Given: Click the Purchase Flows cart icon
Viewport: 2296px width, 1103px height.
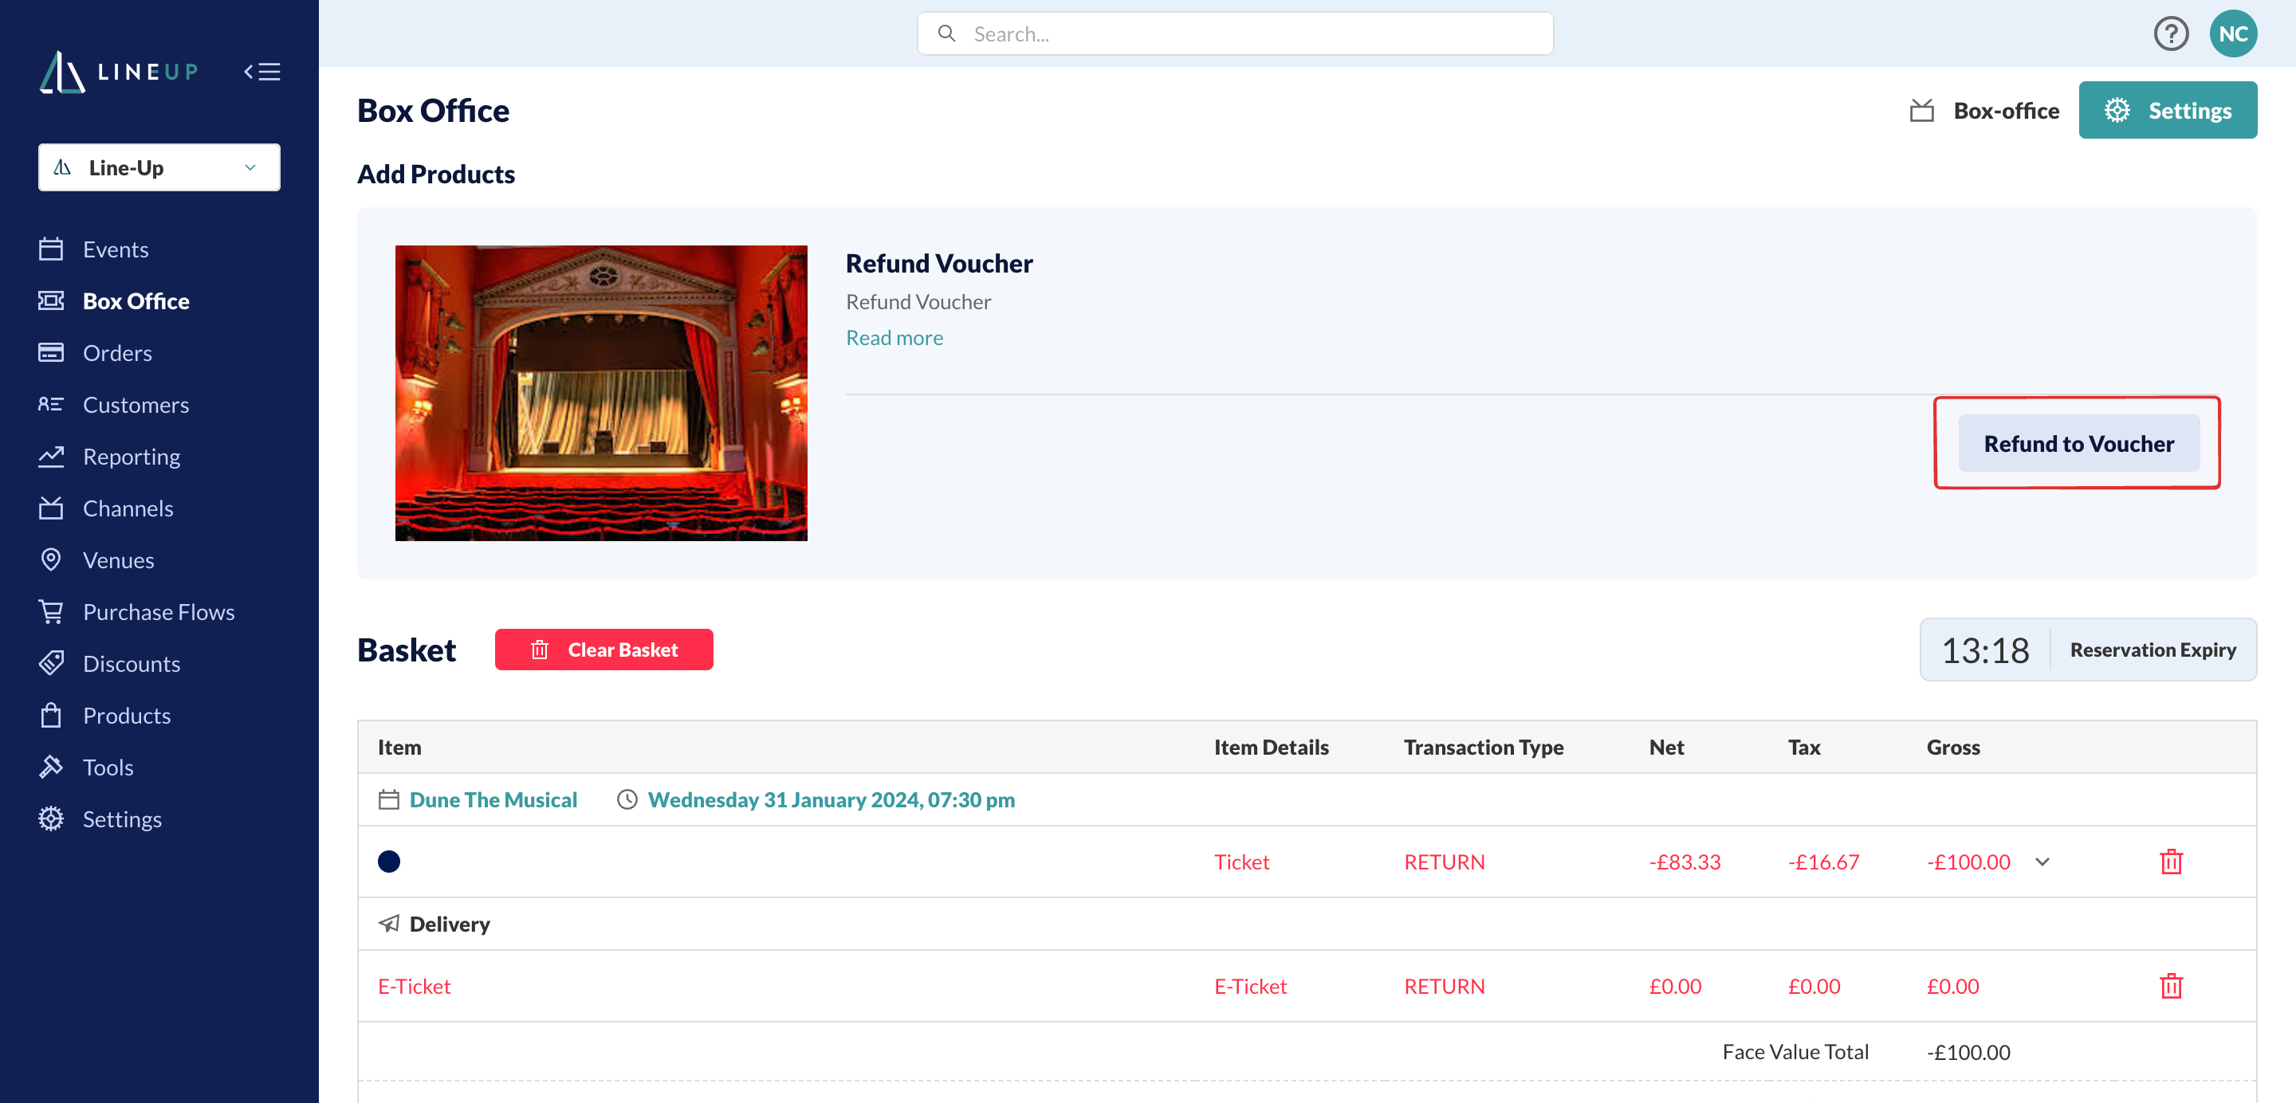Looking at the screenshot, I should [x=51, y=611].
